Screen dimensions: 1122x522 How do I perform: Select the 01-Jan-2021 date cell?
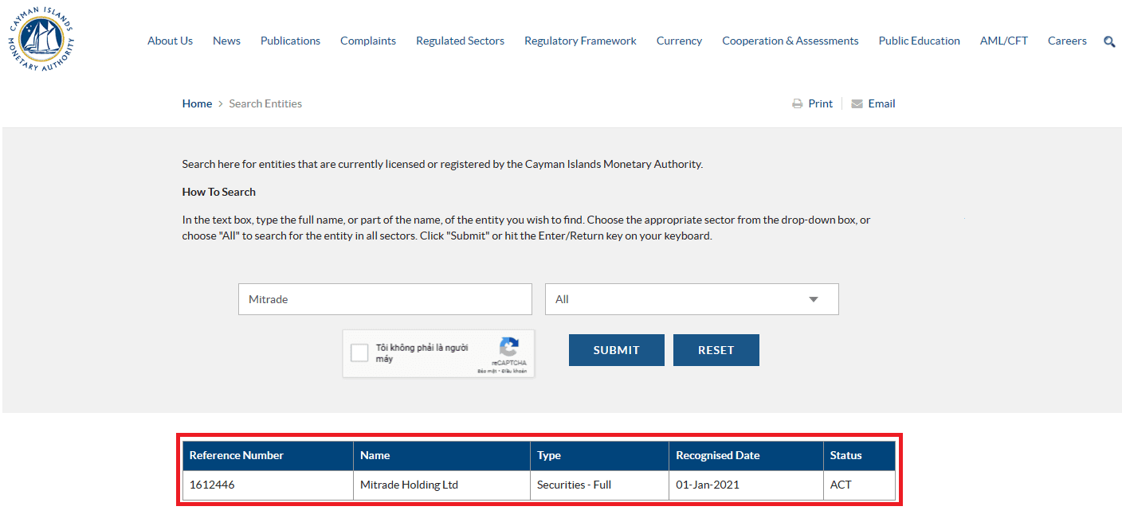(x=746, y=485)
